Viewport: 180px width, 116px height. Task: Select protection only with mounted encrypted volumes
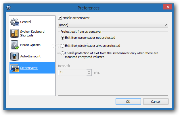tap(62, 53)
